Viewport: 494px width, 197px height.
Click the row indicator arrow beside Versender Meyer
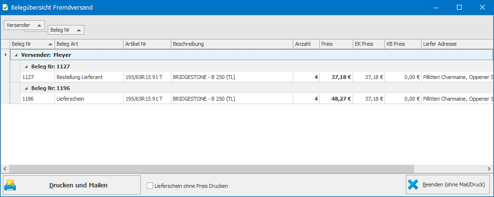[5, 55]
